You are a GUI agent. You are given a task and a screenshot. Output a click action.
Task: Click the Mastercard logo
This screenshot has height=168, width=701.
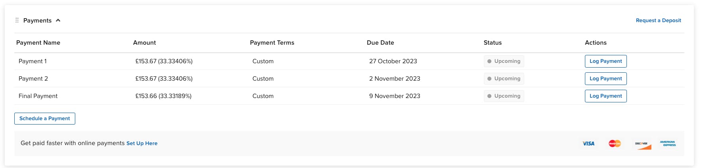click(x=615, y=143)
